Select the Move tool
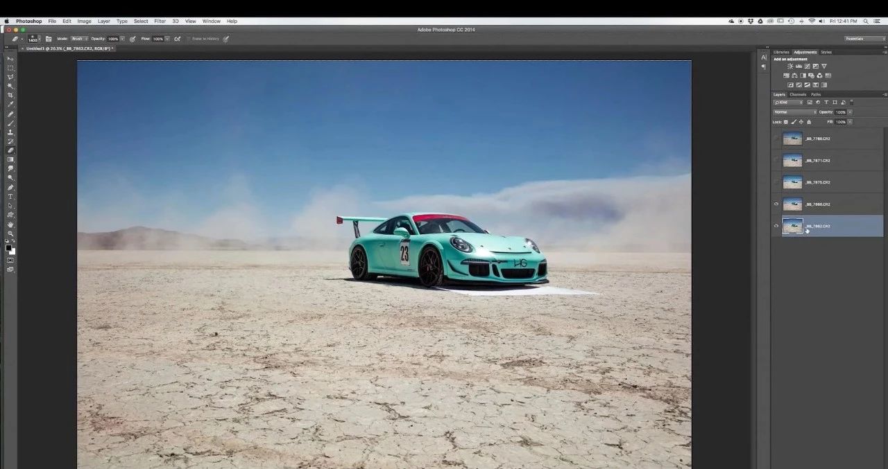The width and height of the screenshot is (888, 469). click(x=10, y=59)
